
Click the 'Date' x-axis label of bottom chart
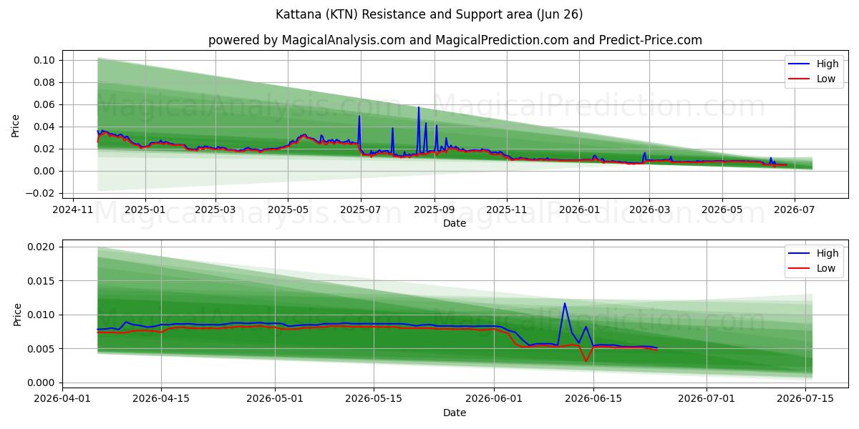click(455, 413)
